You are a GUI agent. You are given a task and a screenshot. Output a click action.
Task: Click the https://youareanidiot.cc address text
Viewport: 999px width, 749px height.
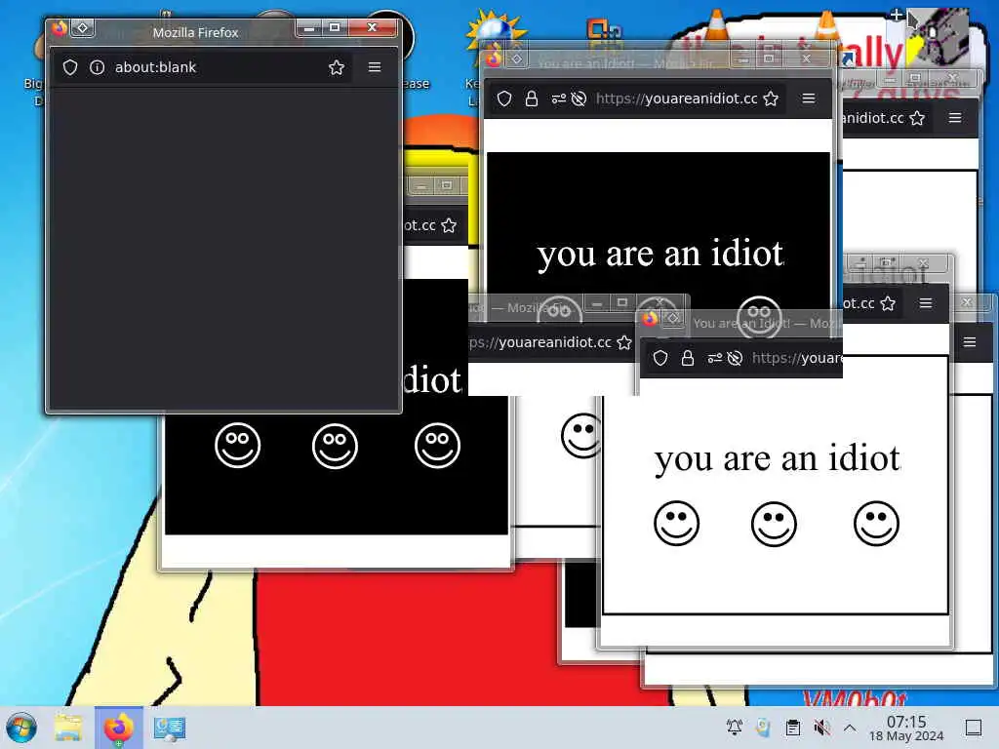[677, 99]
